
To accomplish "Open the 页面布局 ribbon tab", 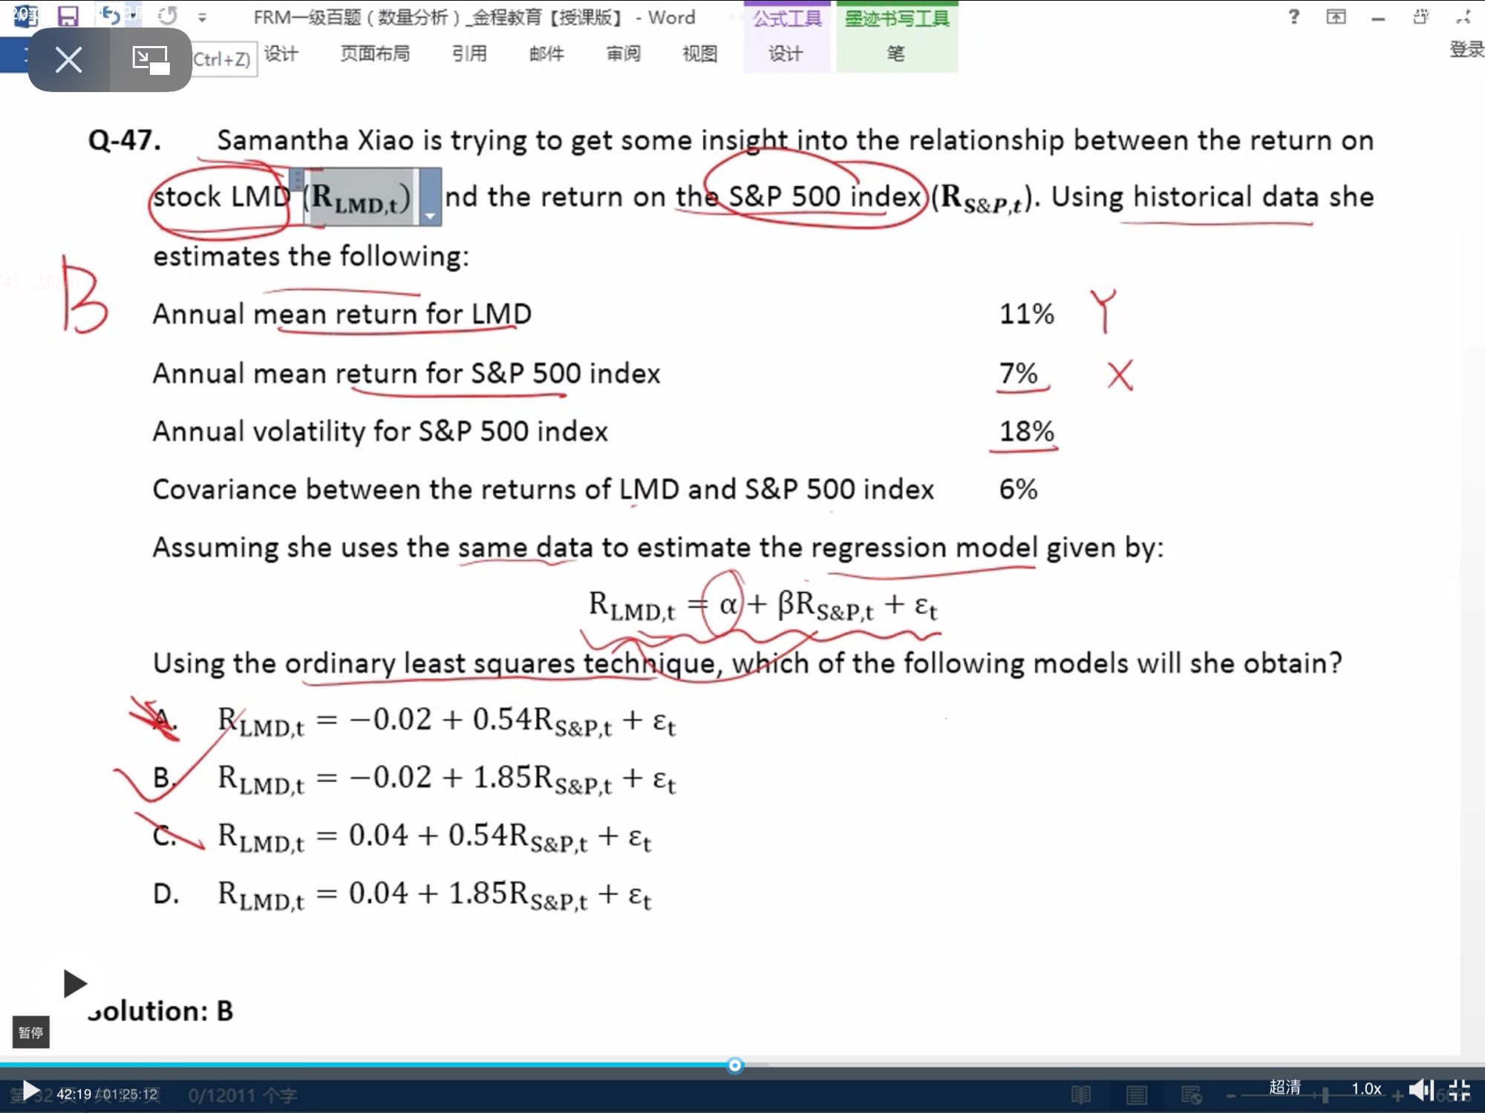I will (374, 53).
